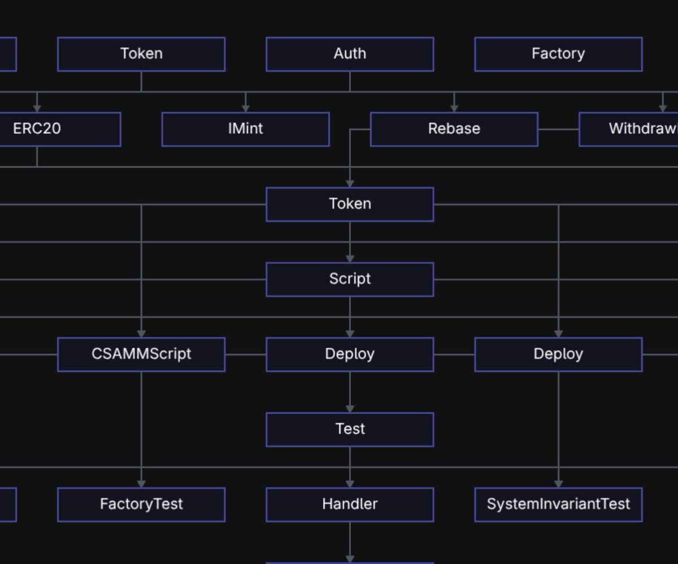Select the Token node directly above Script
This screenshot has height=564, width=678.
tap(350, 205)
